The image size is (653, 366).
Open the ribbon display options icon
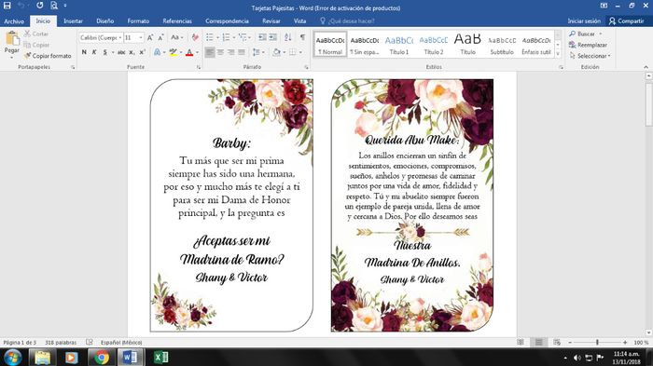[604, 6]
